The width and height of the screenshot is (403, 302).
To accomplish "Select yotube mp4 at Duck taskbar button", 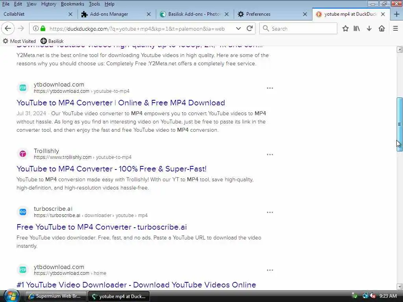I will (119, 296).
